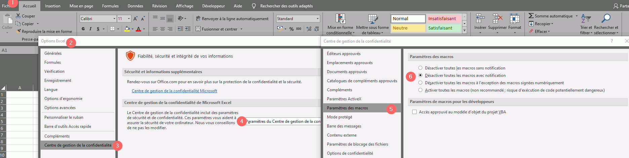Click the Rechercher et sélectionner magnifier
The width and height of the screenshot is (629, 158).
coord(606,19)
